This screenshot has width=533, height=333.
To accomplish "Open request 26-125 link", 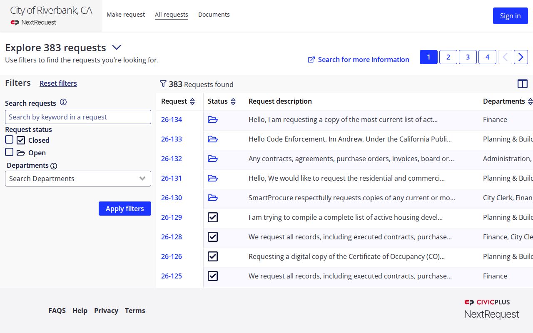I will pos(172,276).
